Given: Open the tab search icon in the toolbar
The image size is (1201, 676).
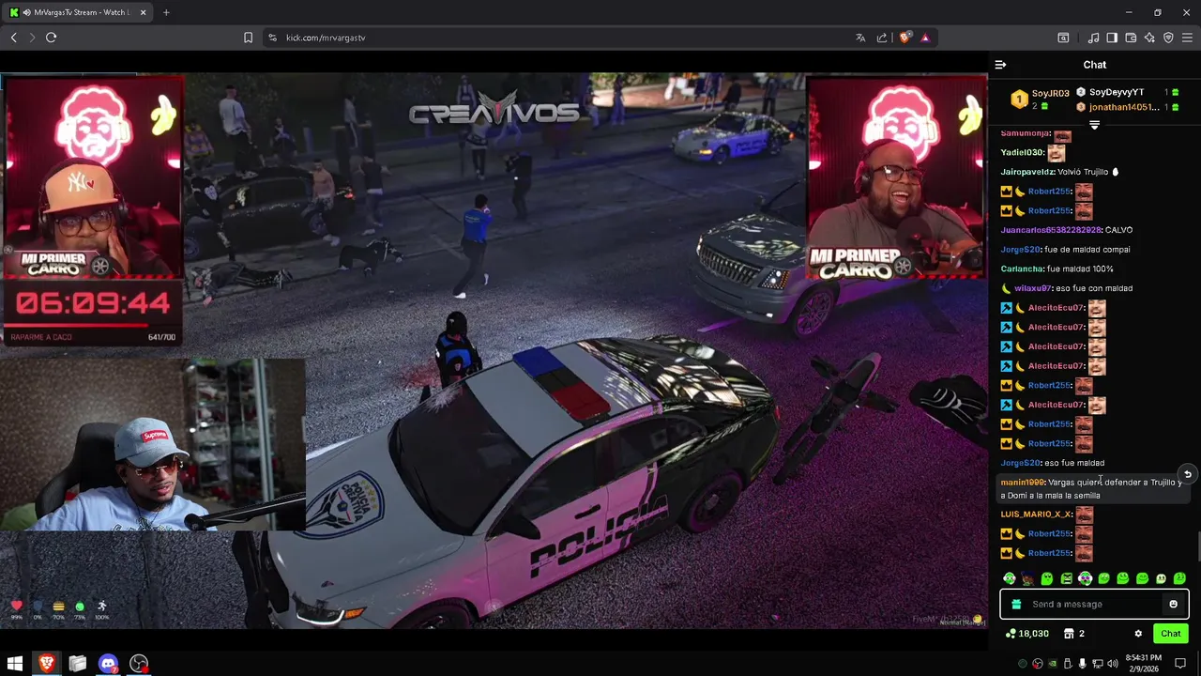Looking at the screenshot, I should [1063, 38].
